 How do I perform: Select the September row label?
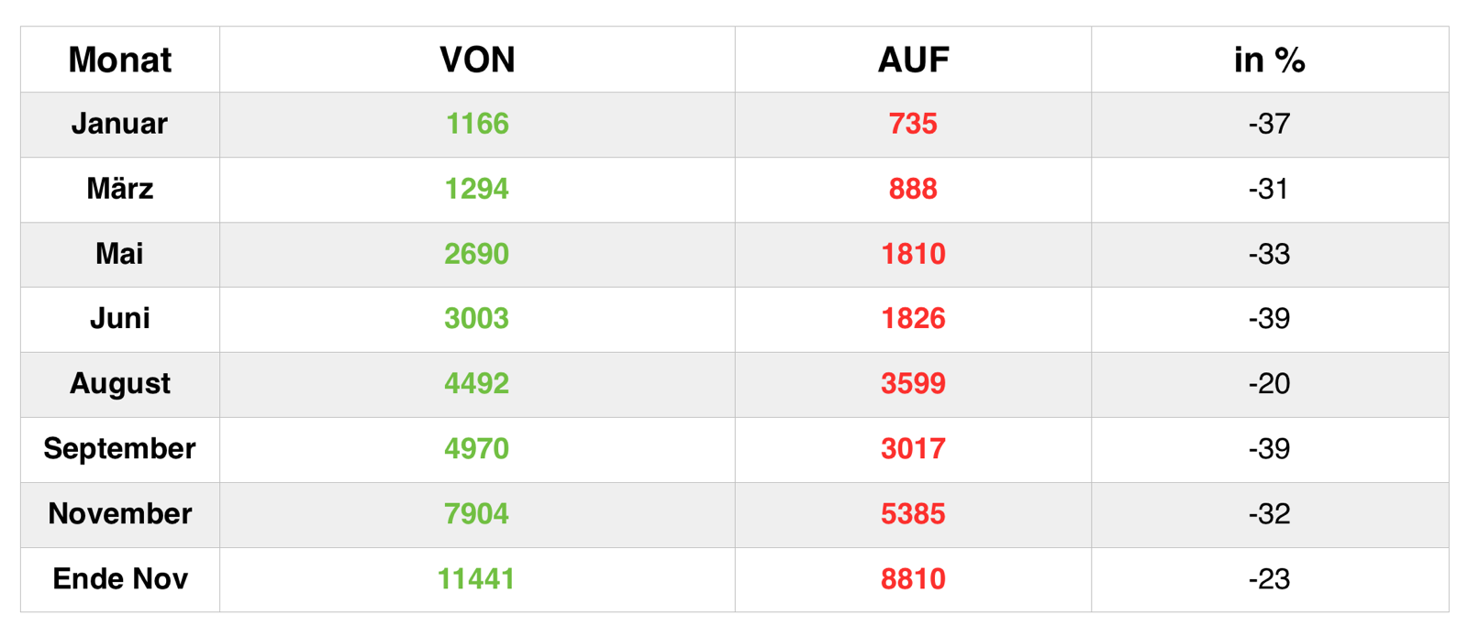pyautogui.click(x=120, y=449)
